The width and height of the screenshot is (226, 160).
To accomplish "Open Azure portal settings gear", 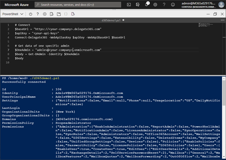I will click(155, 5).
